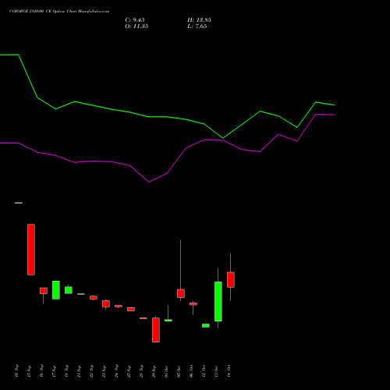Viewport: 390px width, 390px height.
Task: Click the '22 Sep' date axis label
Action: pos(92,371)
